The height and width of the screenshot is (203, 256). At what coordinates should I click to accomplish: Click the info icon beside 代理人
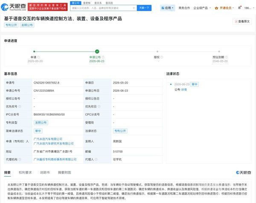(96, 159)
